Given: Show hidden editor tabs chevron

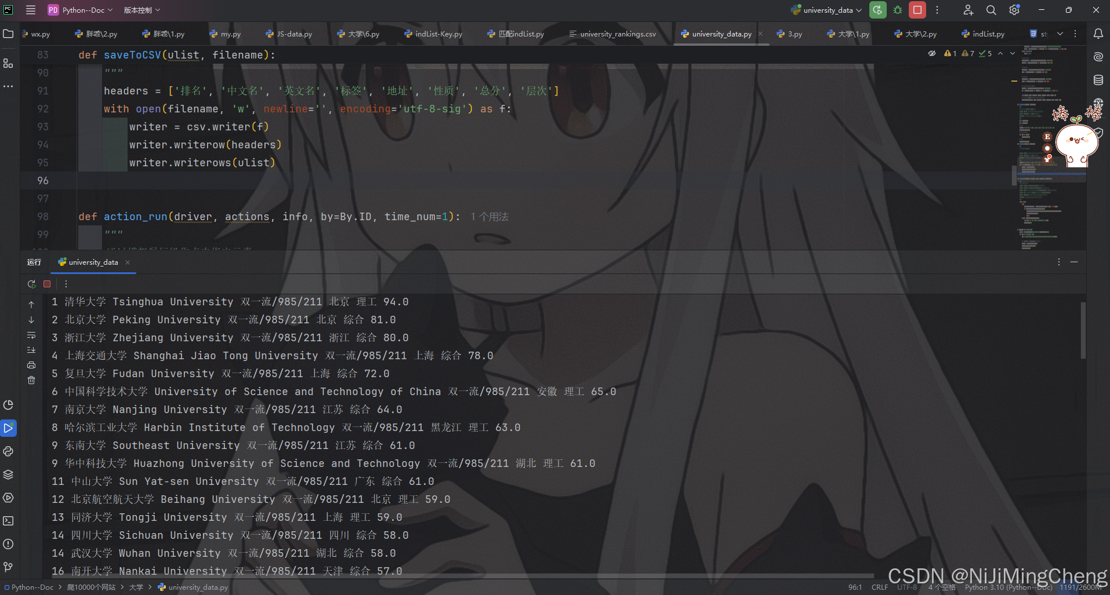Looking at the screenshot, I should coord(1060,34).
